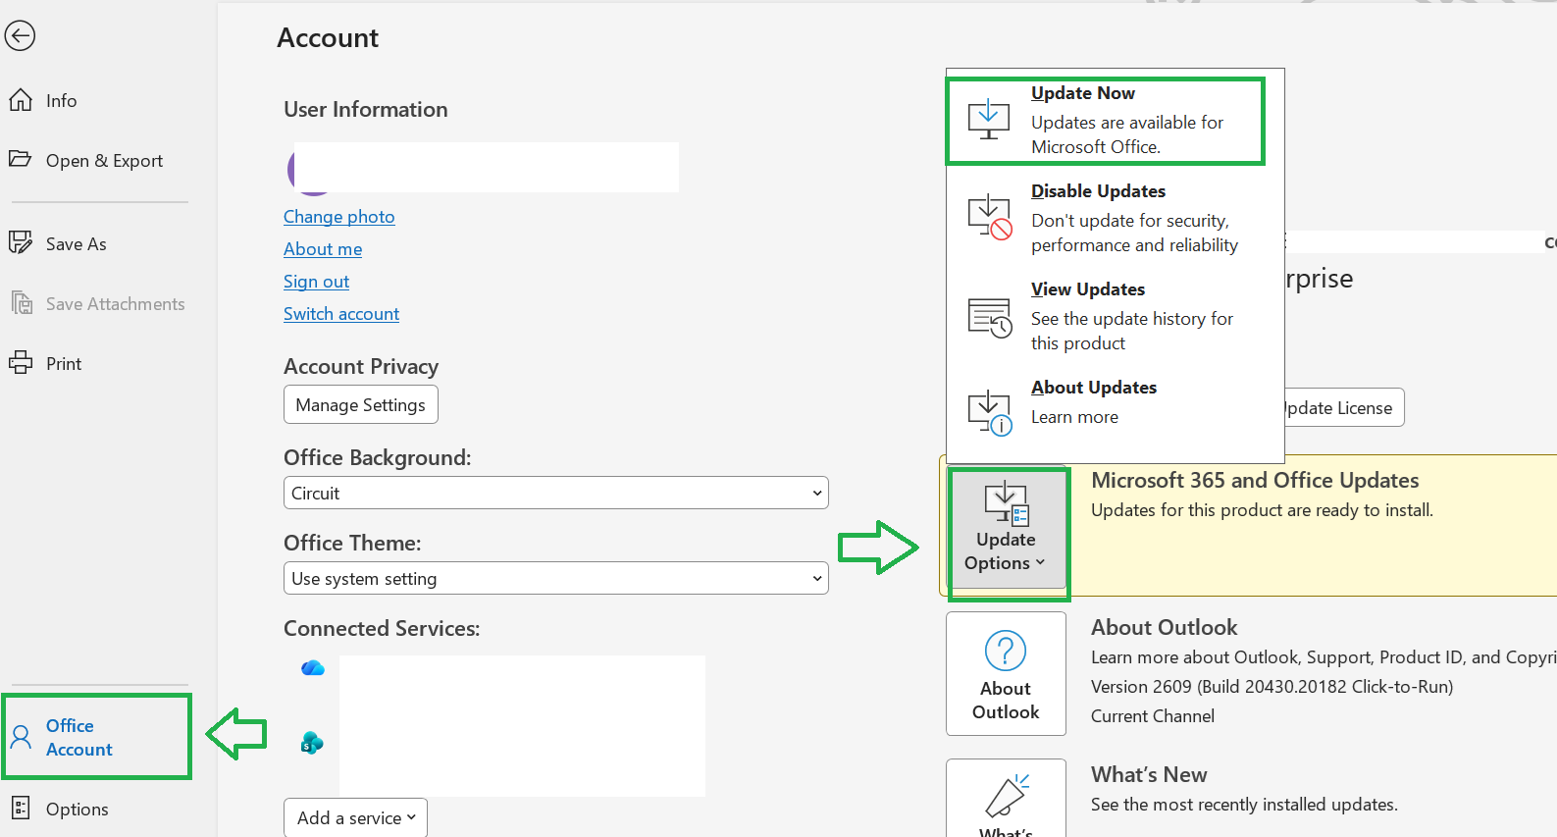Image resolution: width=1557 pixels, height=837 pixels.
Task: Open the Office Background dropdown
Action: [556, 493]
